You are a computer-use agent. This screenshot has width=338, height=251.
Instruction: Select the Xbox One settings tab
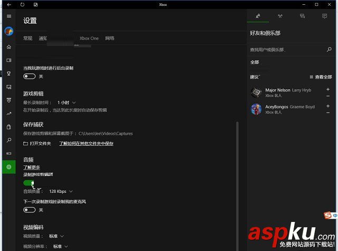89,39
